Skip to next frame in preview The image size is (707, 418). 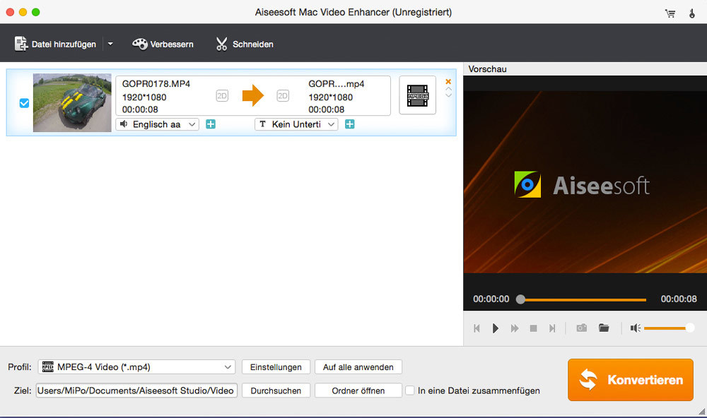pyautogui.click(x=552, y=328)
